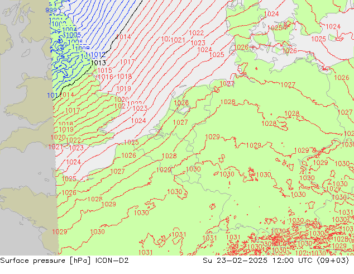Select the "Su 23-02-2025" date text

[235, 261]
